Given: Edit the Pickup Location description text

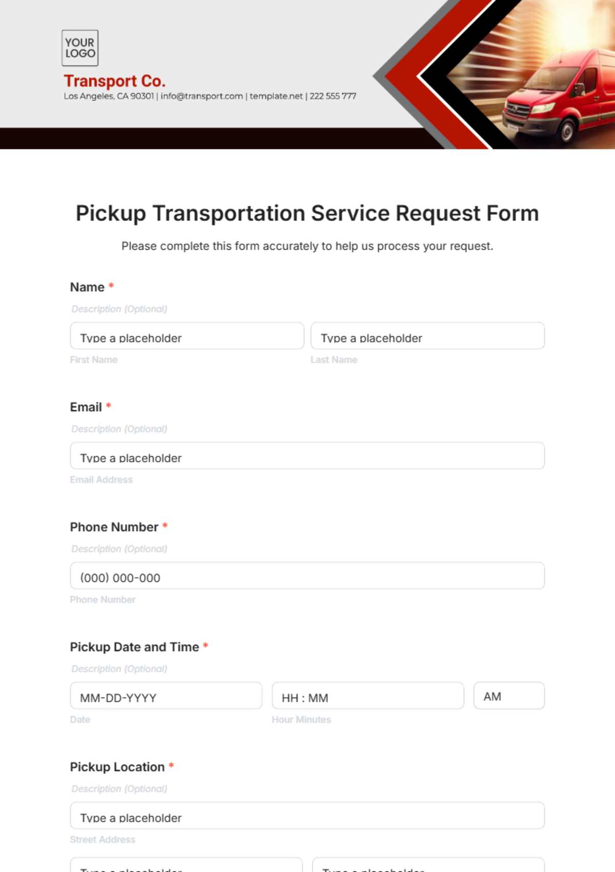Looking at the screenshot, I should coord(119,789).
